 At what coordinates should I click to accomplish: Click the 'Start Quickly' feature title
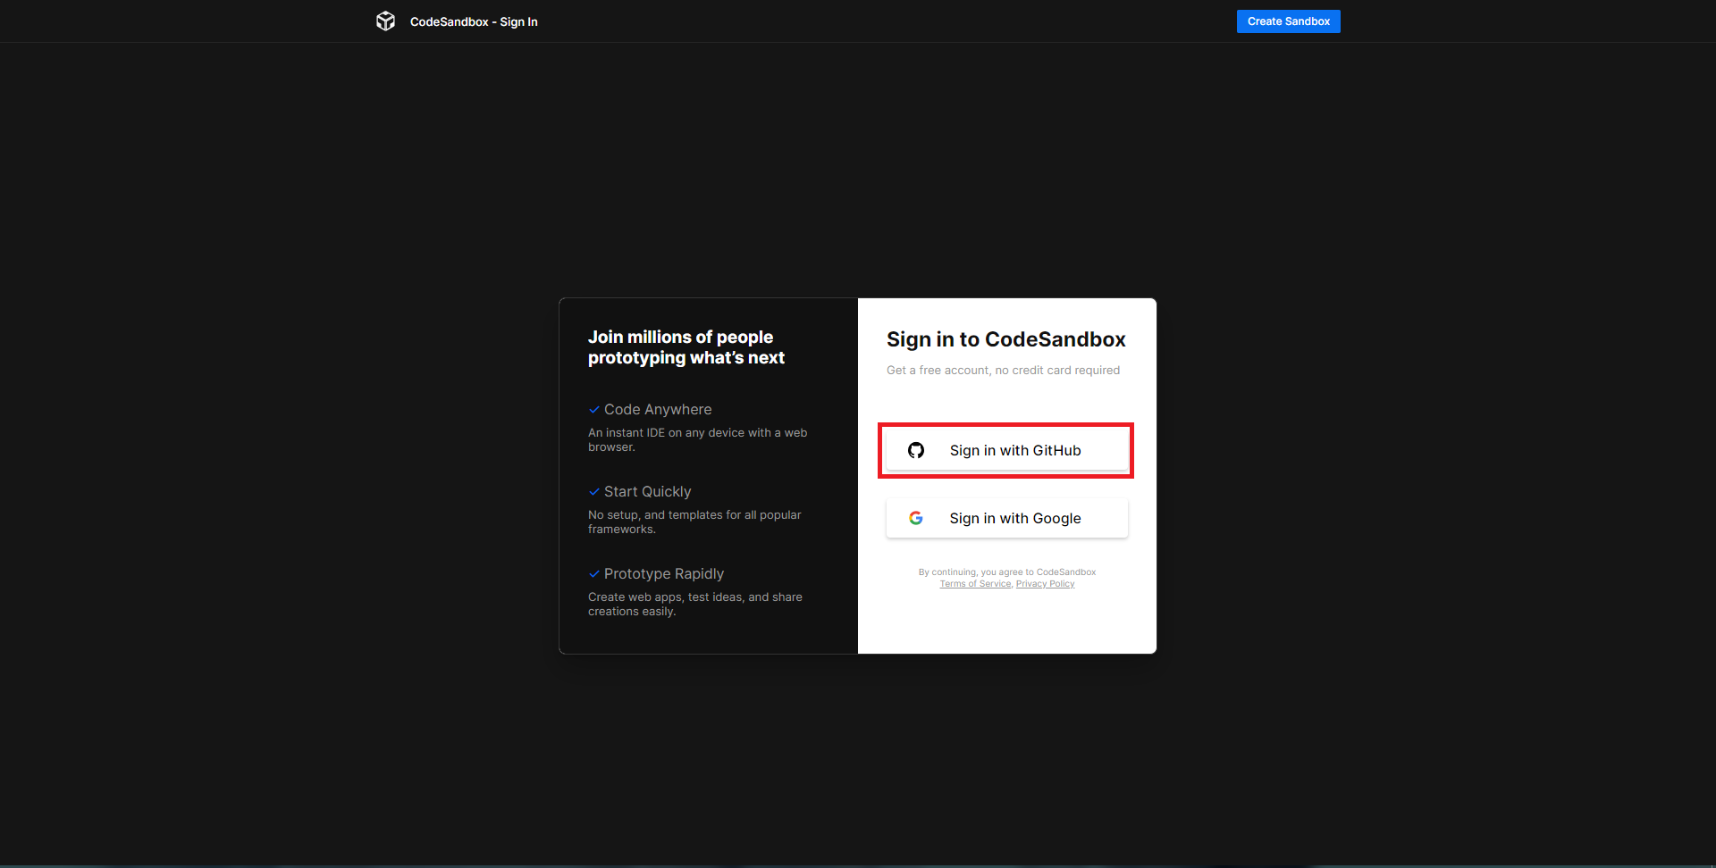(647, 491)
